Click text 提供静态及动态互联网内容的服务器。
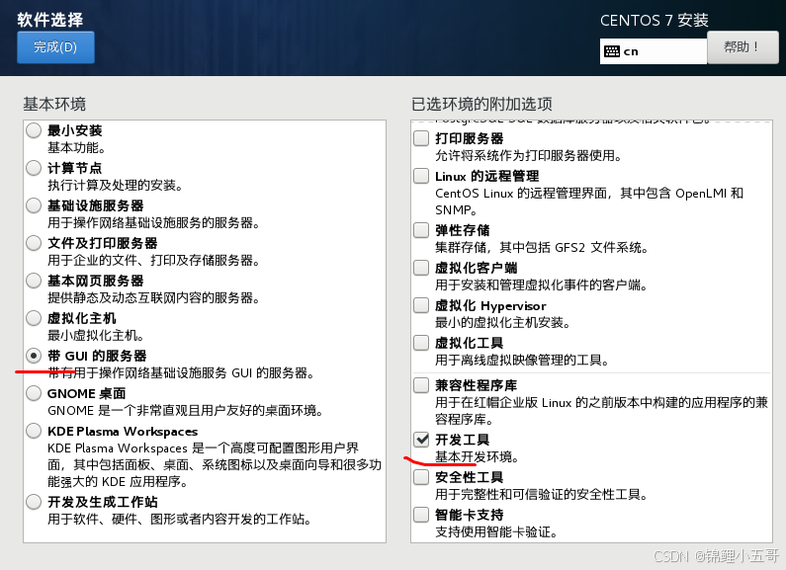This screenshot has width=786, height=570. point(154,298)
